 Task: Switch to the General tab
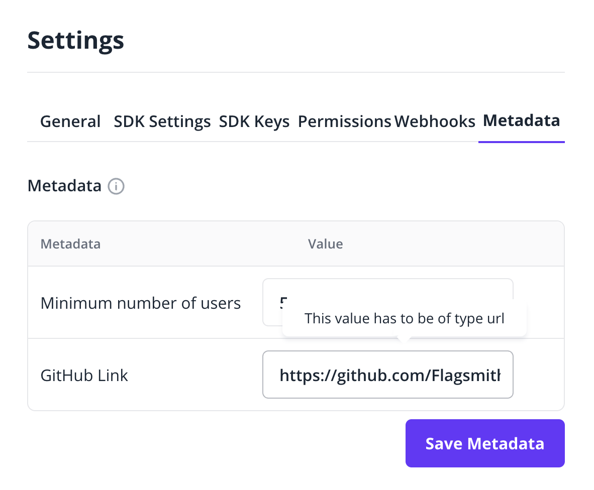(70, 121)
